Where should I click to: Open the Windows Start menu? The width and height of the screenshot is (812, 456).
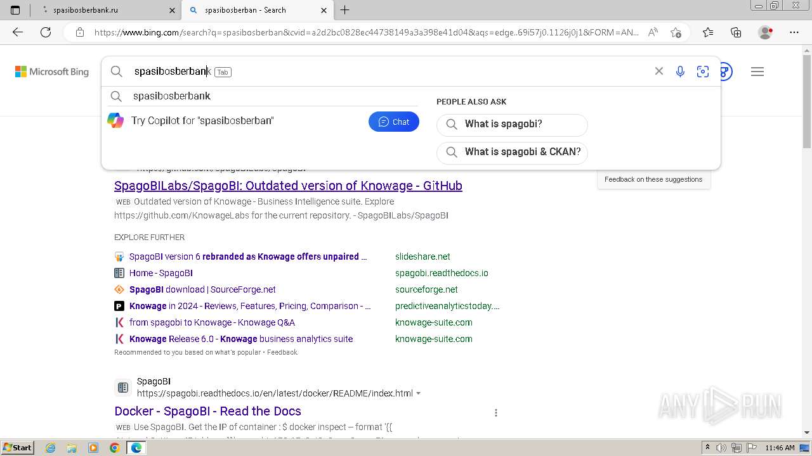pyautogui.click(x=17, y=448)
